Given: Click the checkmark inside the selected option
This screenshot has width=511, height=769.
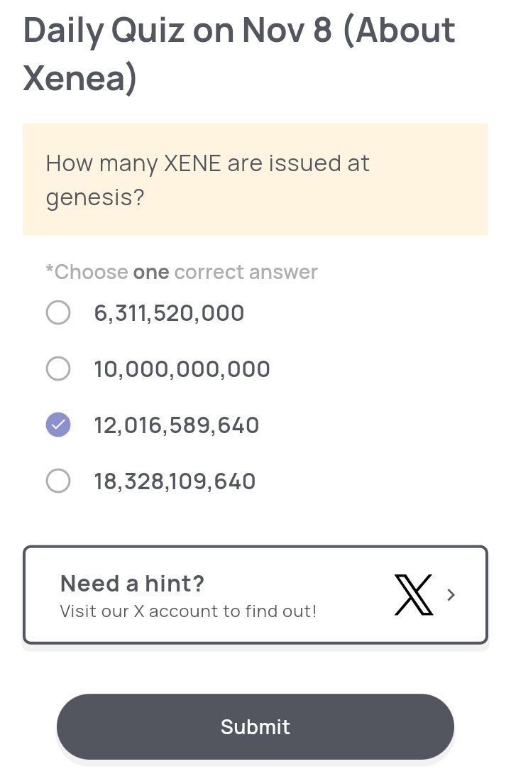Looking at the screenshot, I should pos(58,425).
